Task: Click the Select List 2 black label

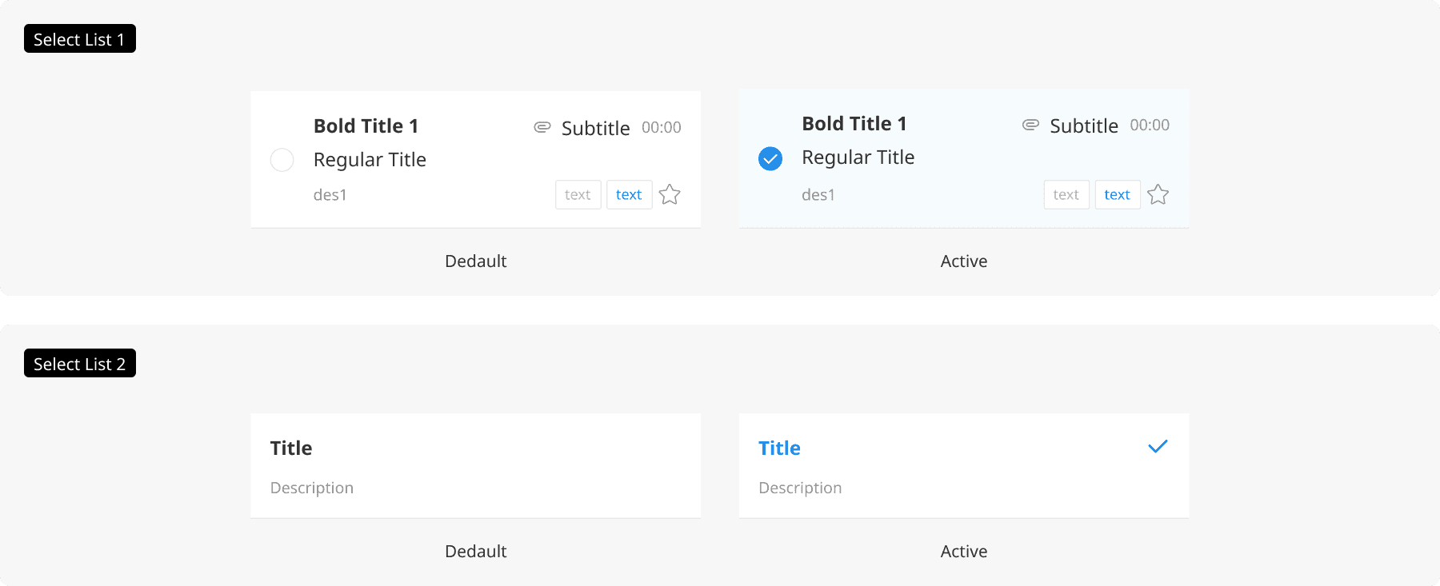Action: pyautogui.click(x=79, y=364)
